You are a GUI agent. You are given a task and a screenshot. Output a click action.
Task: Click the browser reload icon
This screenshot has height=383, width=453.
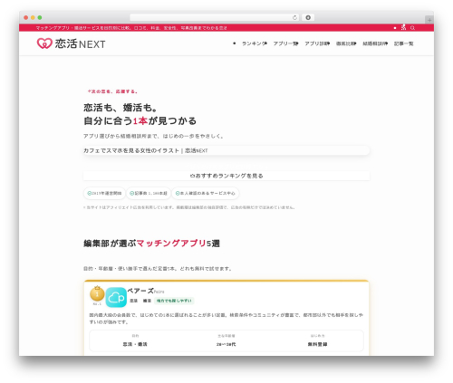pyautogui.click(x=294, y=17)
